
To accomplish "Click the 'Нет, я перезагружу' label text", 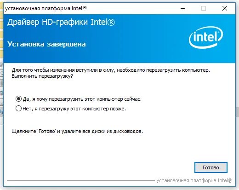I will (x=74, y=109).
